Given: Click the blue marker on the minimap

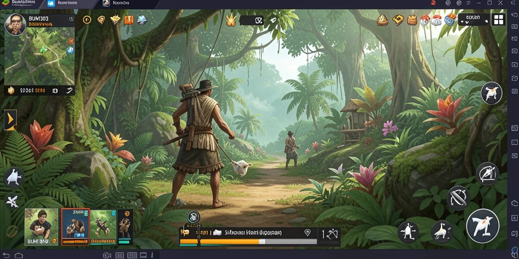Looking at the screenshot, I should (70, 50).
